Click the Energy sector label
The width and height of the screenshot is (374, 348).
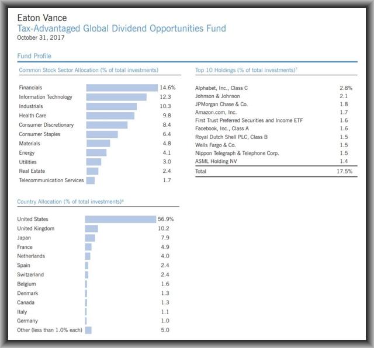point(27,153)
